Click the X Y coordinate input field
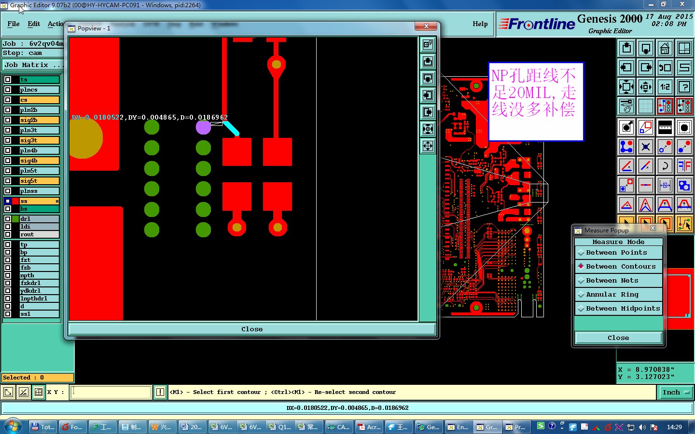 click(x=111, y=392)
